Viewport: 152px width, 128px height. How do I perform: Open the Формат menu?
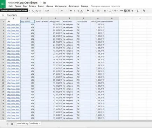click(x=41, y=6)
